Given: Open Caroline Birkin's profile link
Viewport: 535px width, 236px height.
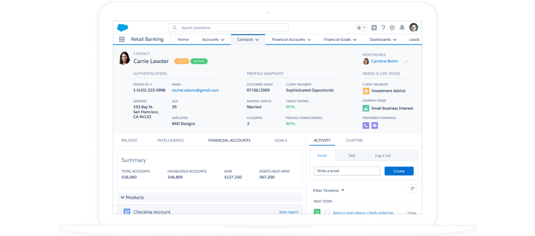Looking at the screenshot, I should [x=385, y=61].
